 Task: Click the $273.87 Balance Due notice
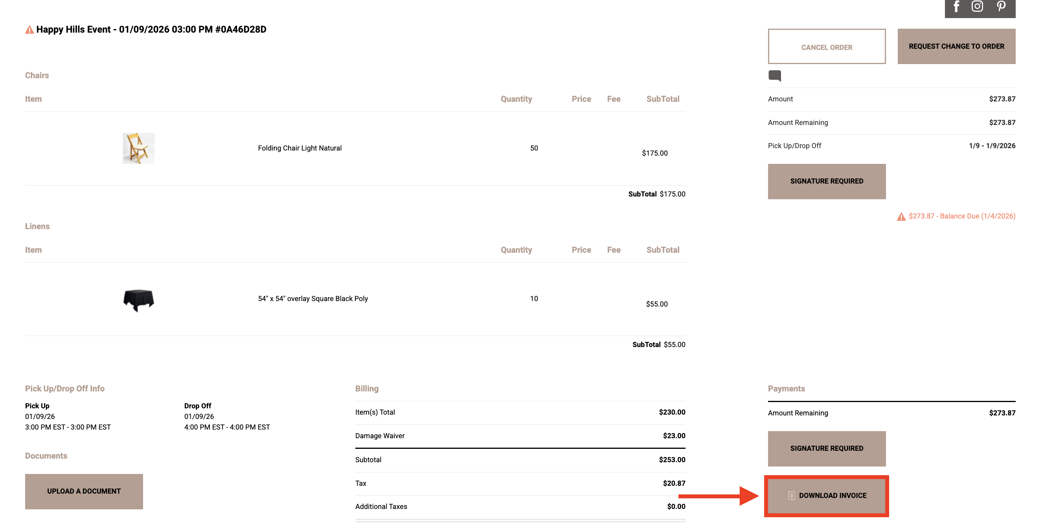(x=961, y=216)
